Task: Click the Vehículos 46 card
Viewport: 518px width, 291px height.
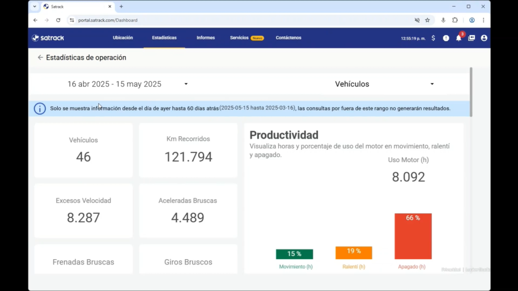Action: [x=83, y=150]
